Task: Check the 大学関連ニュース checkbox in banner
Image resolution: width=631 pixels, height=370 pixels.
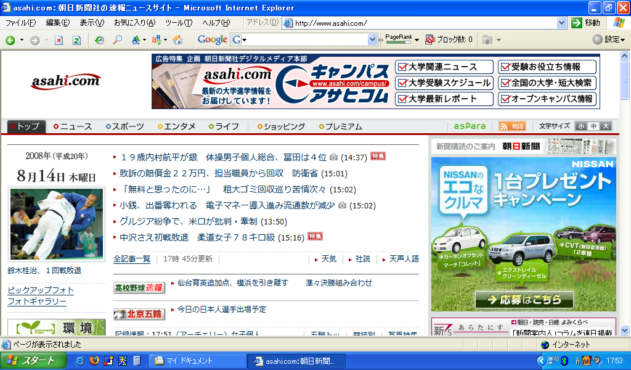Action: click(x=402, y=67)
